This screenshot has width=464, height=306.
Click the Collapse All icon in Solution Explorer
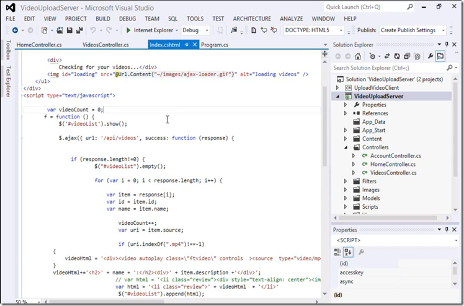pyautogui.click(x=407, y=56)
